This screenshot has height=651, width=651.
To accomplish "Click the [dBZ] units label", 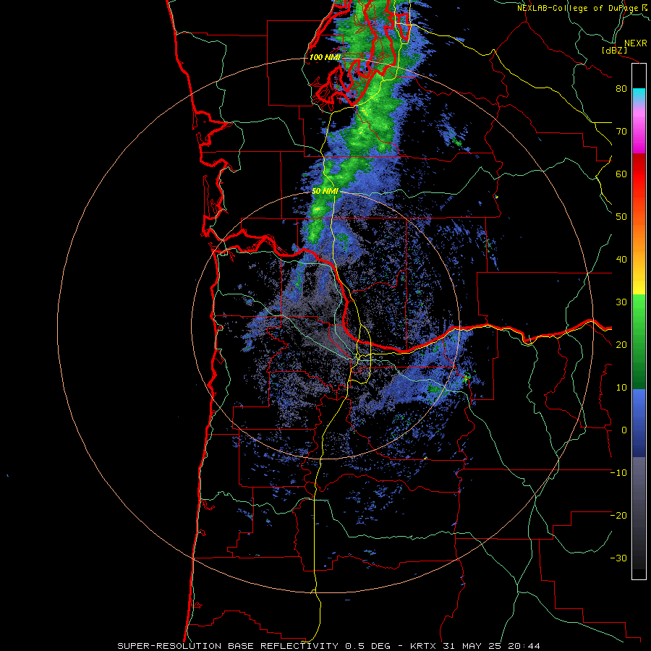I will (x=614, y=51).
